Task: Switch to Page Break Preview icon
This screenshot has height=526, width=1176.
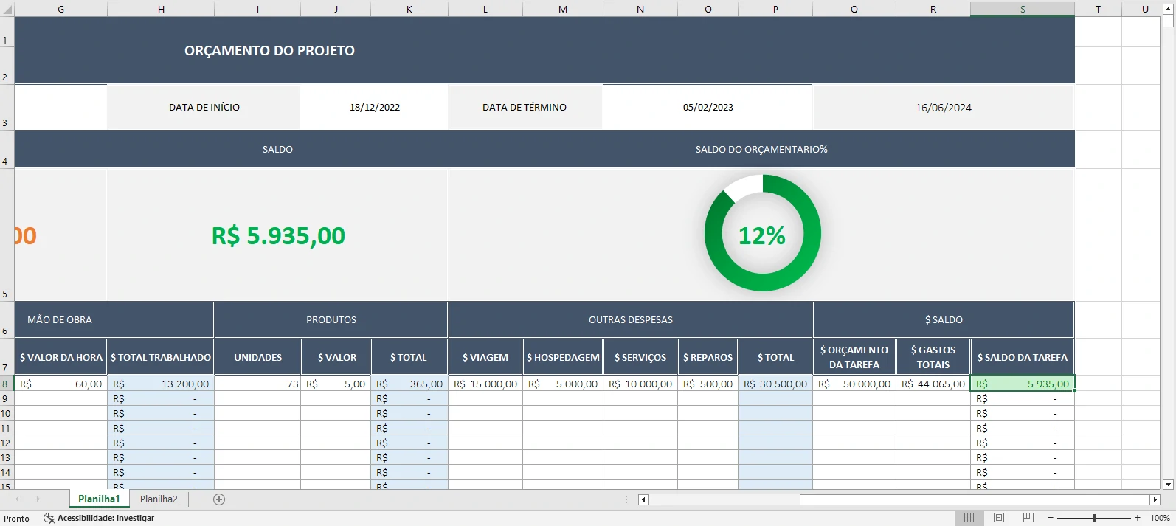Action: point(1028,518)
